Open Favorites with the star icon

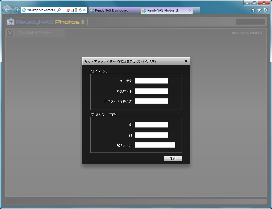click(x=259, y=10)
